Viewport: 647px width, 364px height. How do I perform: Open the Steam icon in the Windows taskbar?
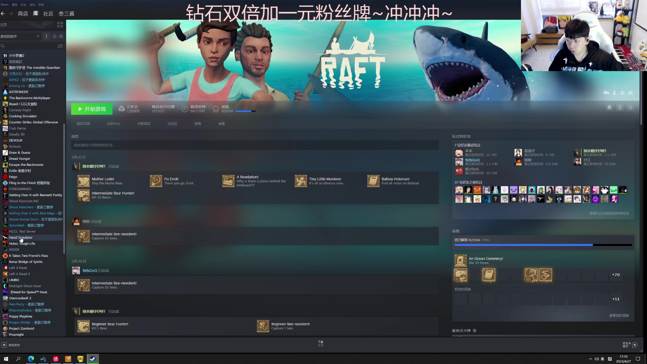93,359
